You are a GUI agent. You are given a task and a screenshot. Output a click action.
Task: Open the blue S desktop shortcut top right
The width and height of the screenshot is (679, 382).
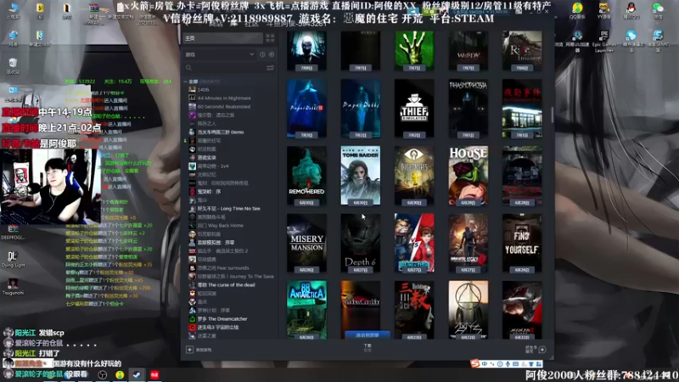click(x=658, y=41)
